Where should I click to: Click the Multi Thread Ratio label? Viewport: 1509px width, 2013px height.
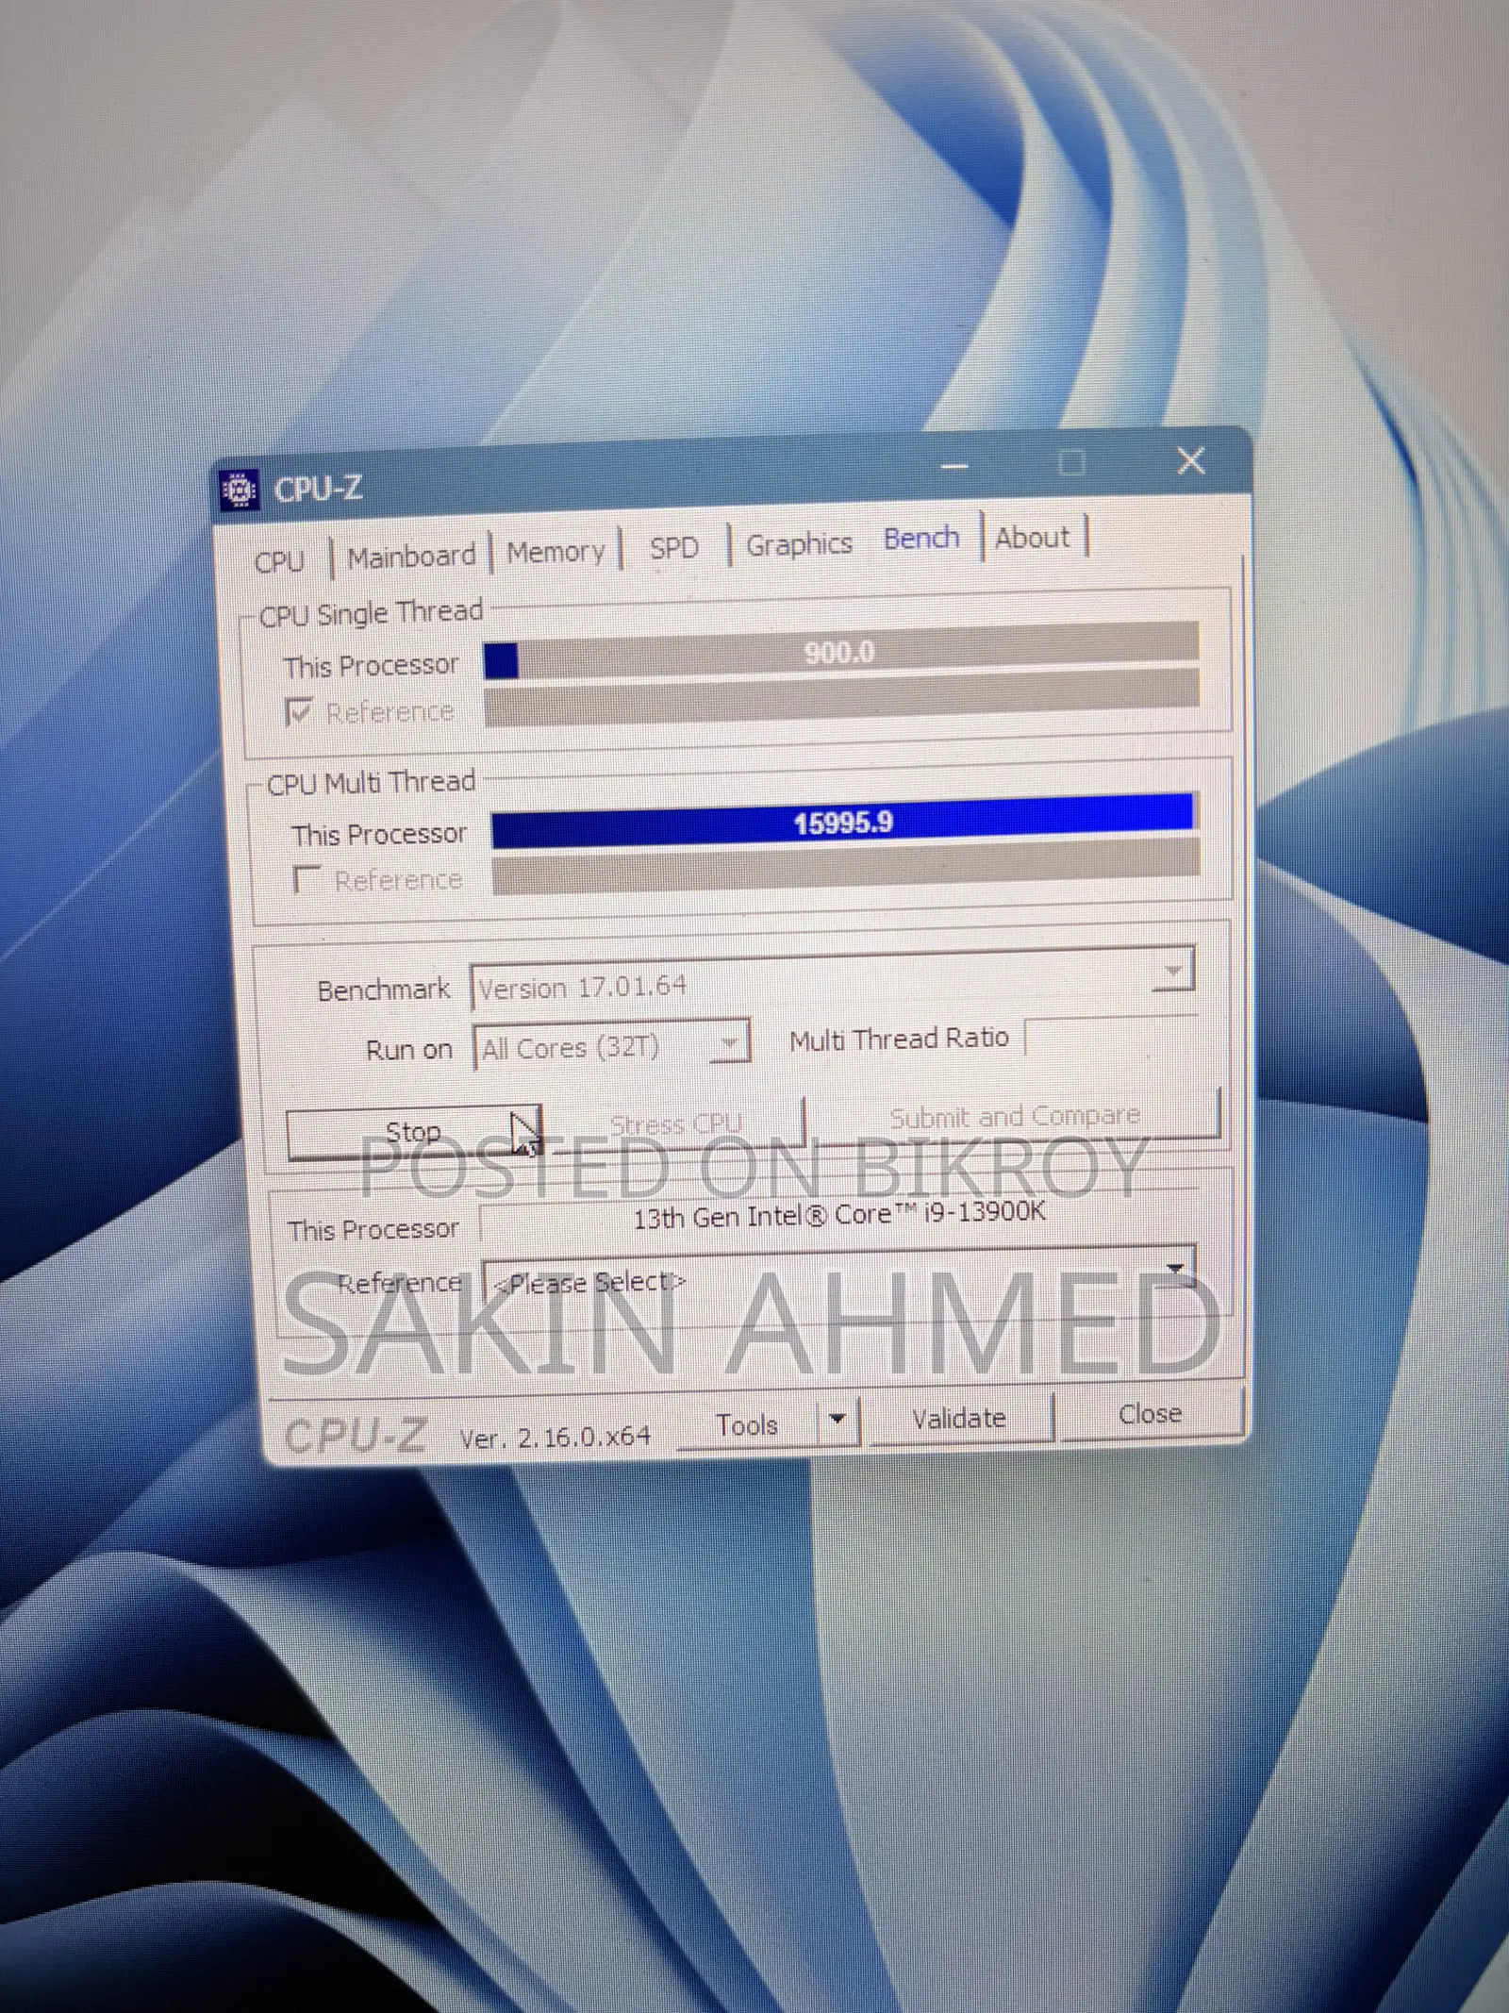[x=899, y=1040]
